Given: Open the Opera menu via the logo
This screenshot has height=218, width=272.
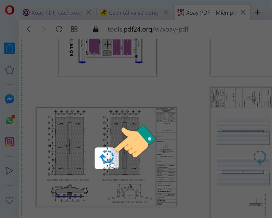Looking at the screenshot, I should coord(9,11).
